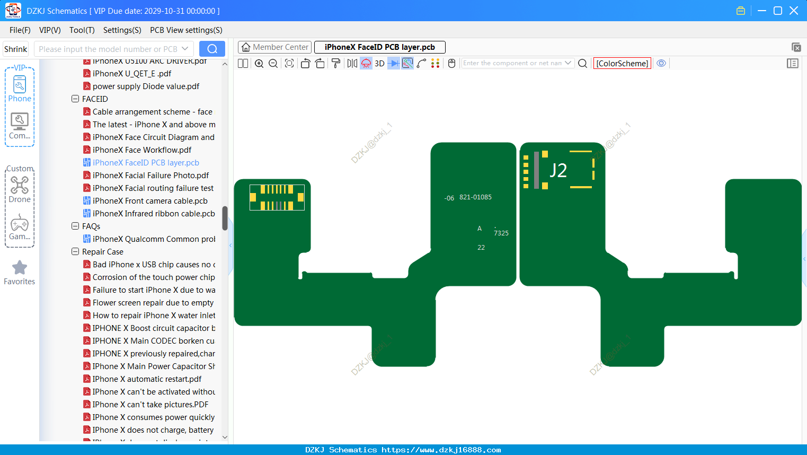The height and width of the screenshot is (455, 807).
Task: Click the window tile icon beside tabs
Action: [x=796, y=47]
